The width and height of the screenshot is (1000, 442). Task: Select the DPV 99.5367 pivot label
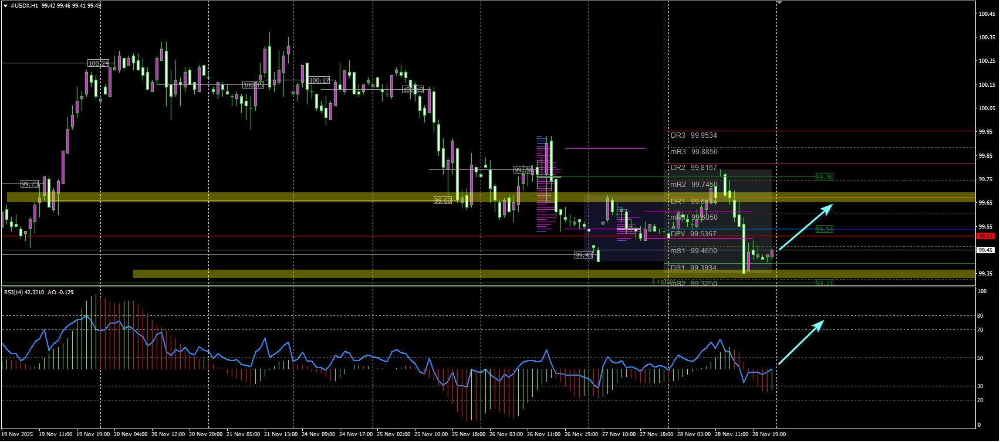click(694, 234)
